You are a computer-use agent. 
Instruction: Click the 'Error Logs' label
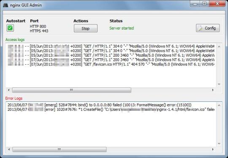(x=14, y=98)
